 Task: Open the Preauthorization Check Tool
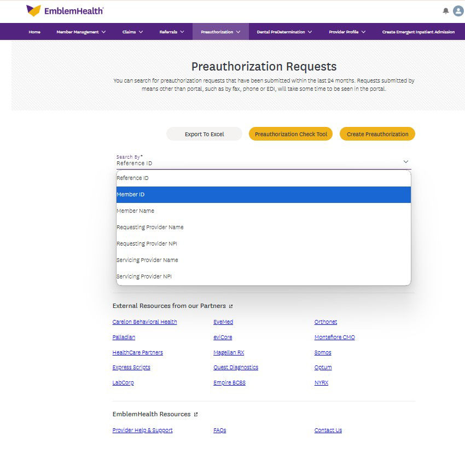point(291,134)
